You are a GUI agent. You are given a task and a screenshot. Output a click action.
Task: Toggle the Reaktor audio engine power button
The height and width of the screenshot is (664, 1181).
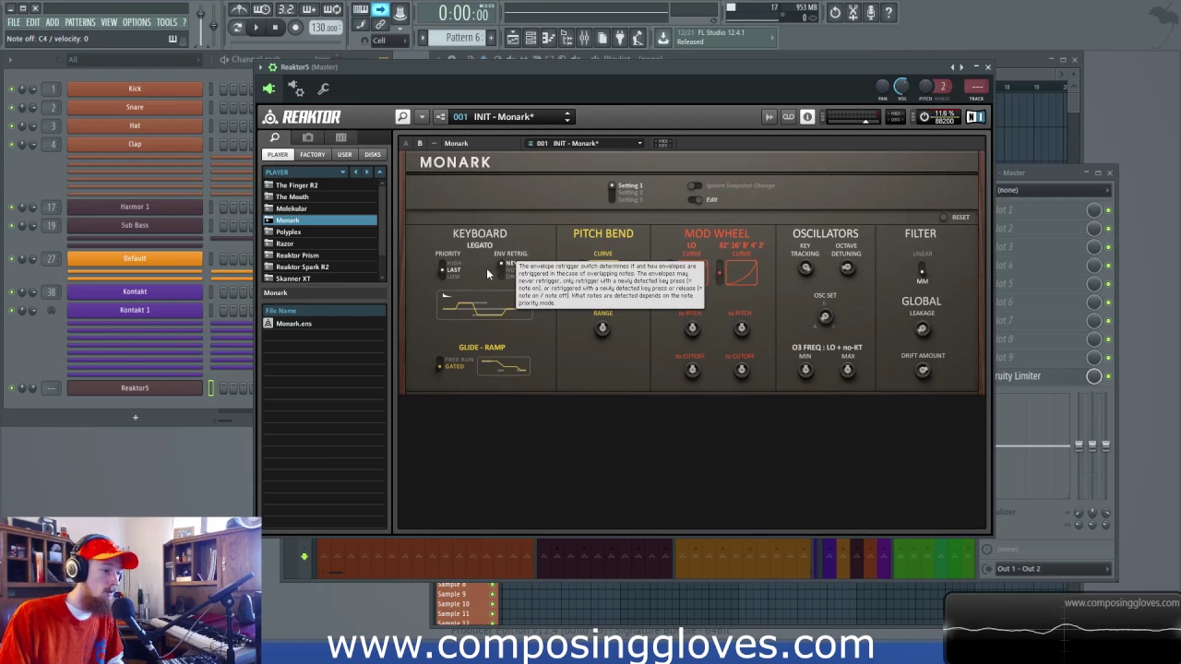[925, 117]
